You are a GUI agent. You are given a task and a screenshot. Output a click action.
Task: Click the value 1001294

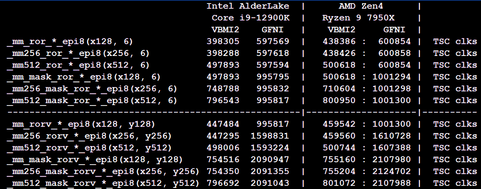392,77
